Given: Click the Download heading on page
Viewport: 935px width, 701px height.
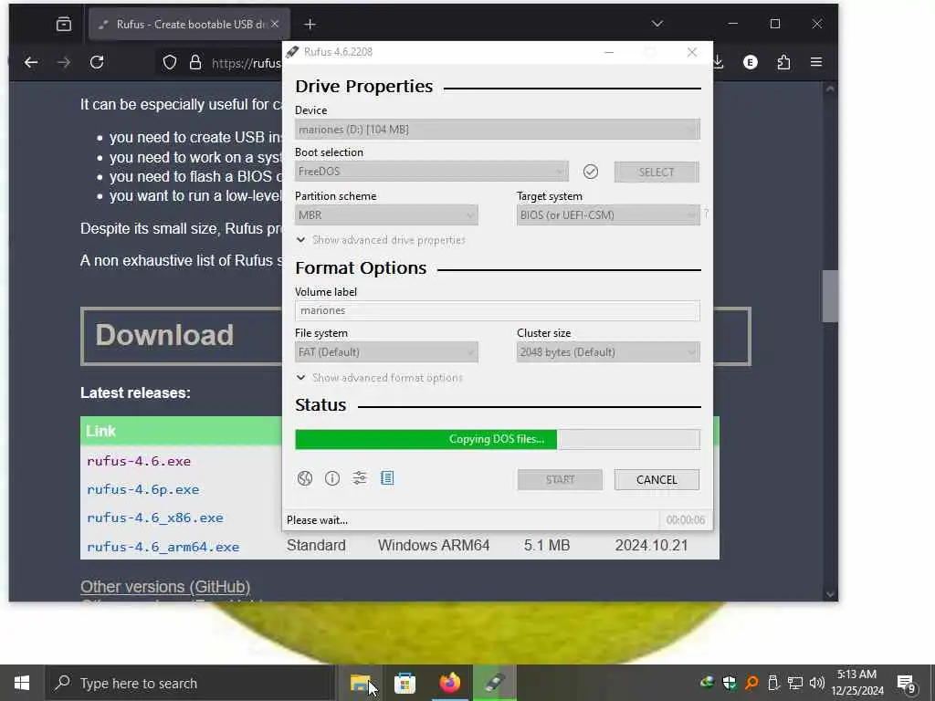Looking at the screenshot, I should (164, 335).
